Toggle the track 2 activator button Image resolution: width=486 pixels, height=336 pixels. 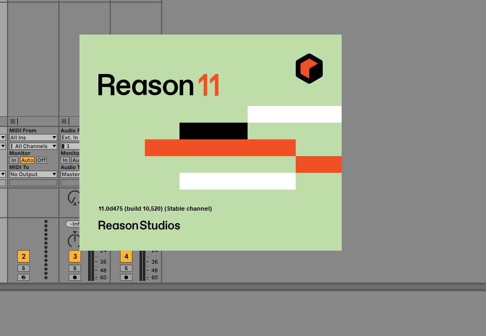tap(24, 257)
